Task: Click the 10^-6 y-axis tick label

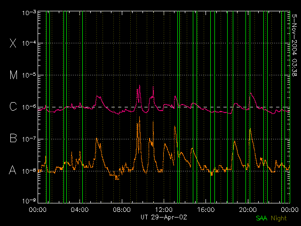Action: pyautogui.click(x=29, y=107)
